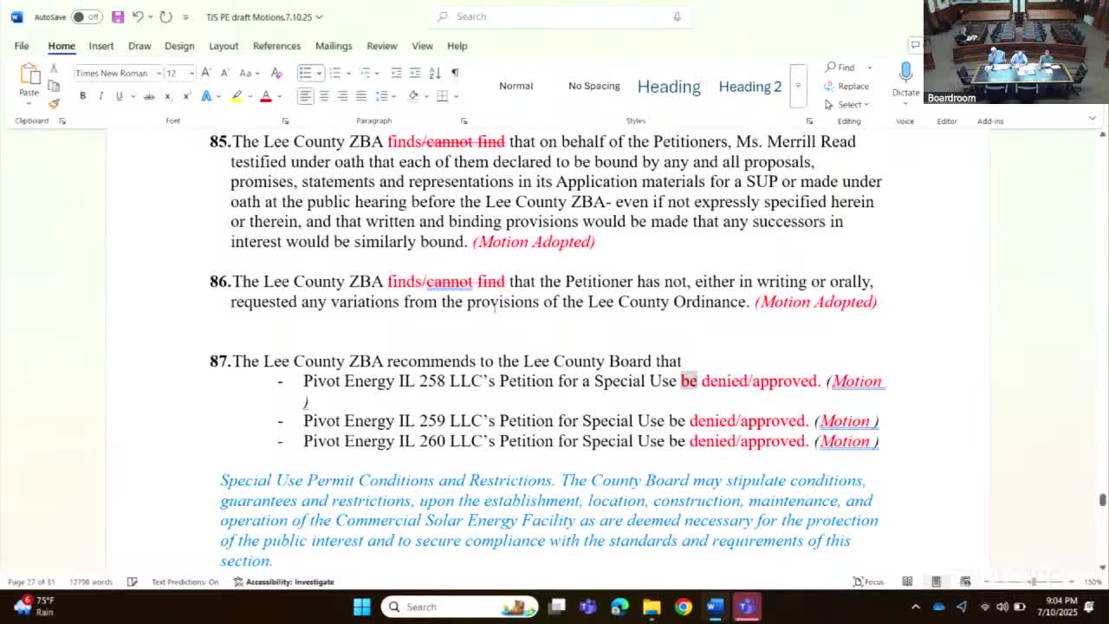The image size is (1109, 624).
Task: Open the font size 12 dropdown
Action: click(191, 73)
